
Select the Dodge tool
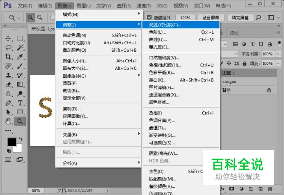[20, 94]
